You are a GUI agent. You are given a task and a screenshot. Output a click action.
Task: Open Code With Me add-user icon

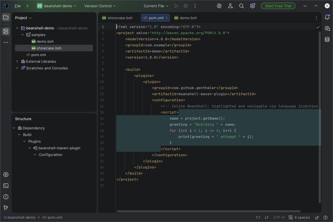231,6
